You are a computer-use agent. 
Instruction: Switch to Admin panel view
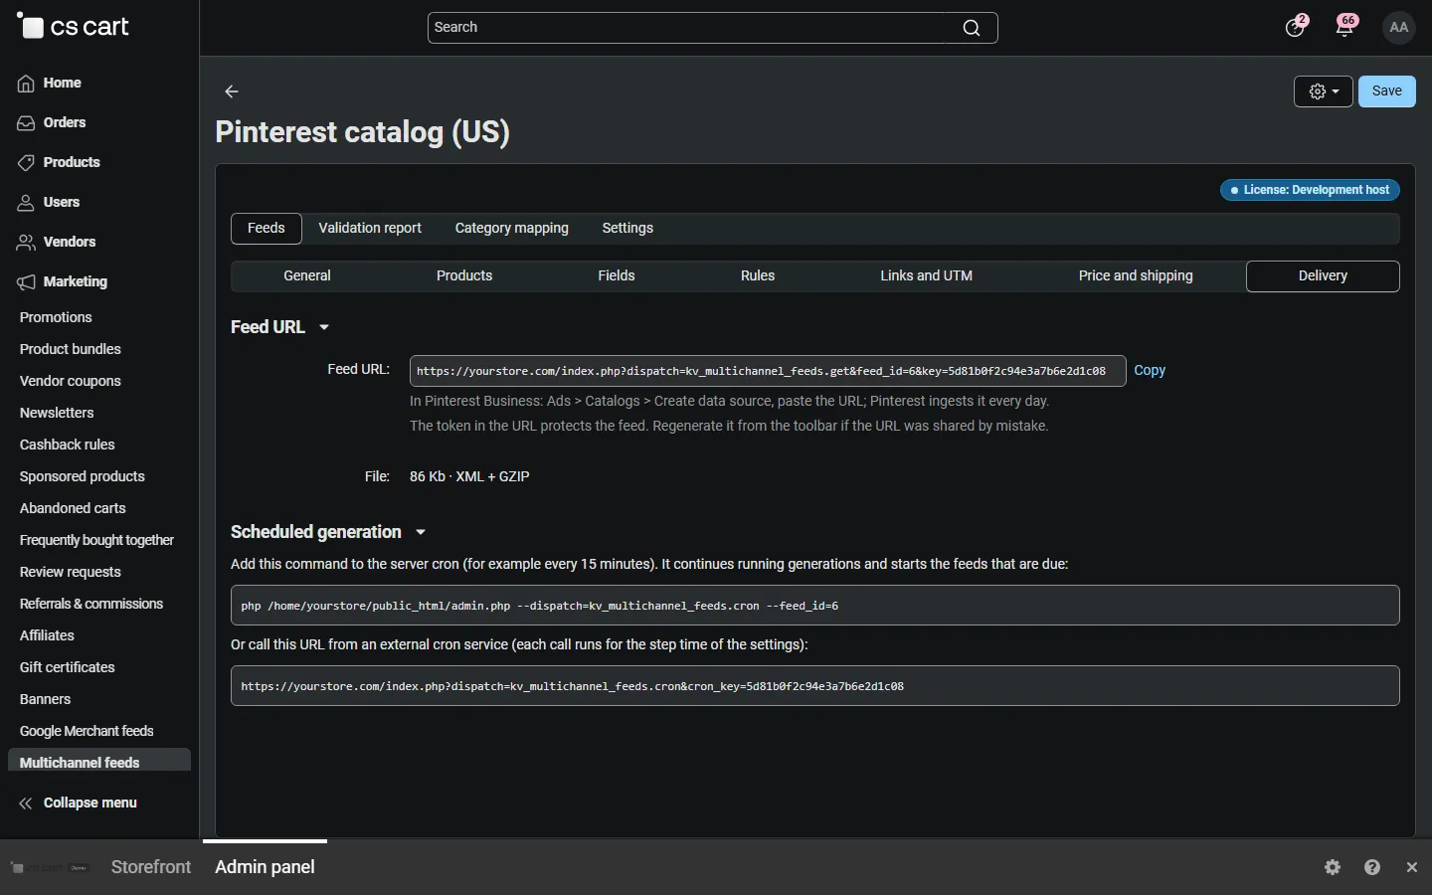click(x=266, y=867)
